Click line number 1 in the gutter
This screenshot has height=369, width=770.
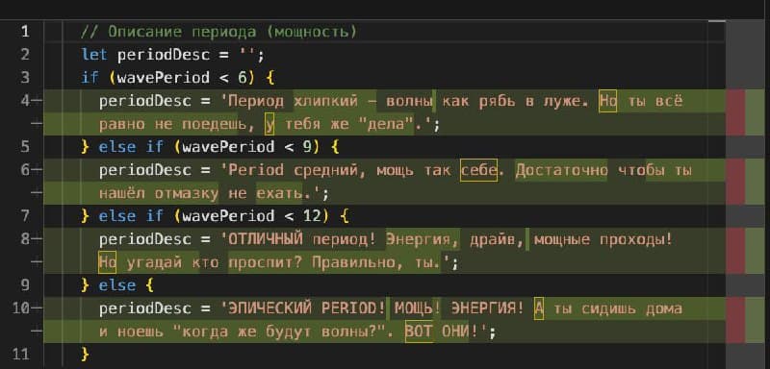click(25, 33)
